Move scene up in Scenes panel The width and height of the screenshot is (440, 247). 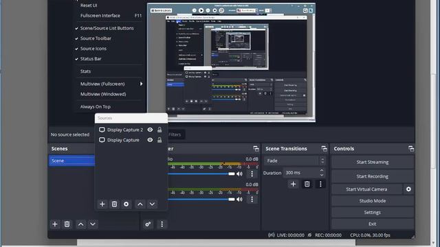81,224
